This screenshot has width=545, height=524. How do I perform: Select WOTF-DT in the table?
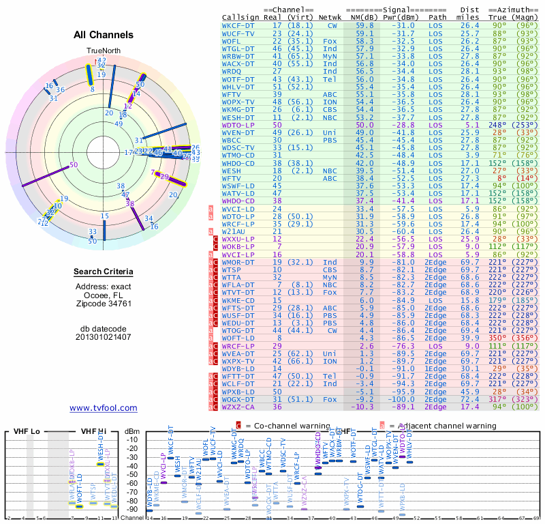(x=238, y=80)
